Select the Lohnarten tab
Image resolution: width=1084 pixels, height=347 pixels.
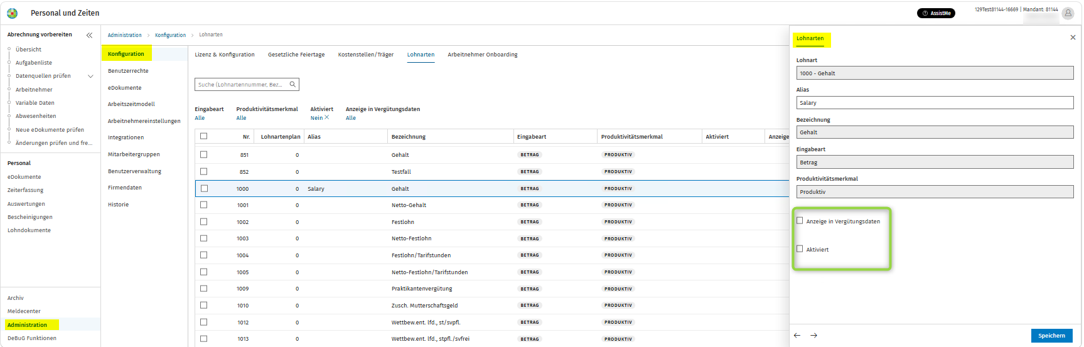pos(421,55)
